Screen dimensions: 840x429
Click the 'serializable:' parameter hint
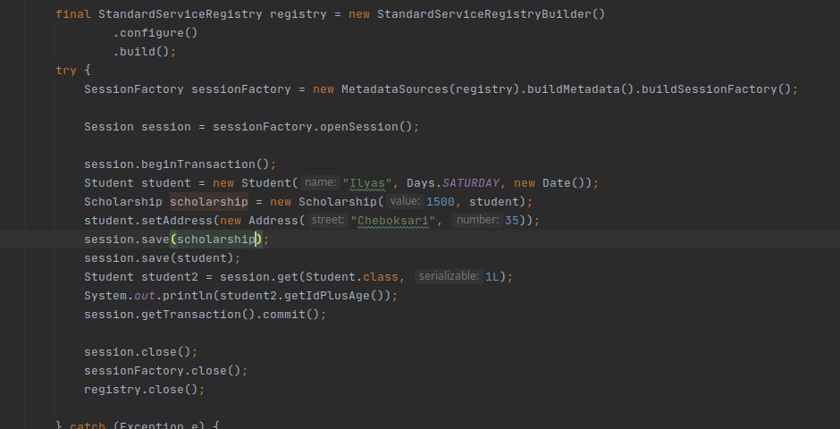(449, 276)
